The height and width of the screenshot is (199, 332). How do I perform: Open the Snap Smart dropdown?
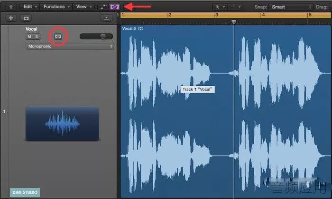290,7
